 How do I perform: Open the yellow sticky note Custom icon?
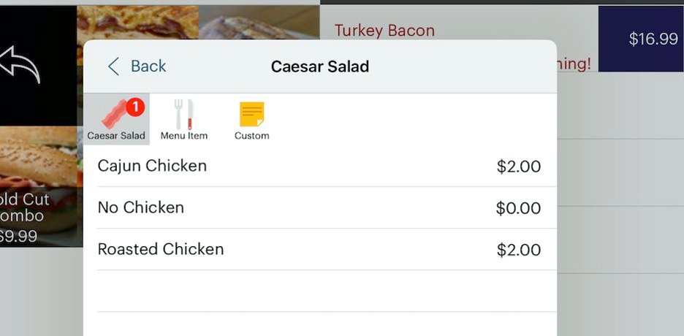(251, 114)
